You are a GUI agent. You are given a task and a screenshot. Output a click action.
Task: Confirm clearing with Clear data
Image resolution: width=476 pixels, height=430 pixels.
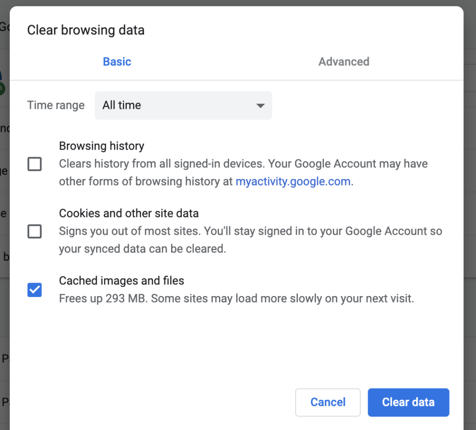408,402
